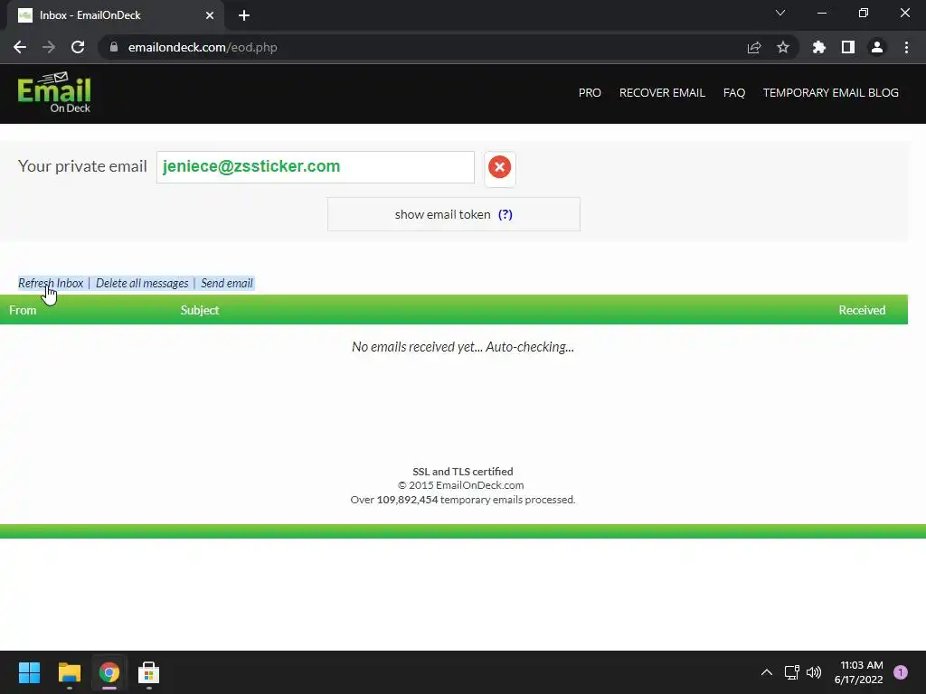Click the show email token button
Screen dimensions: 926x694
(x=454, y=214)
